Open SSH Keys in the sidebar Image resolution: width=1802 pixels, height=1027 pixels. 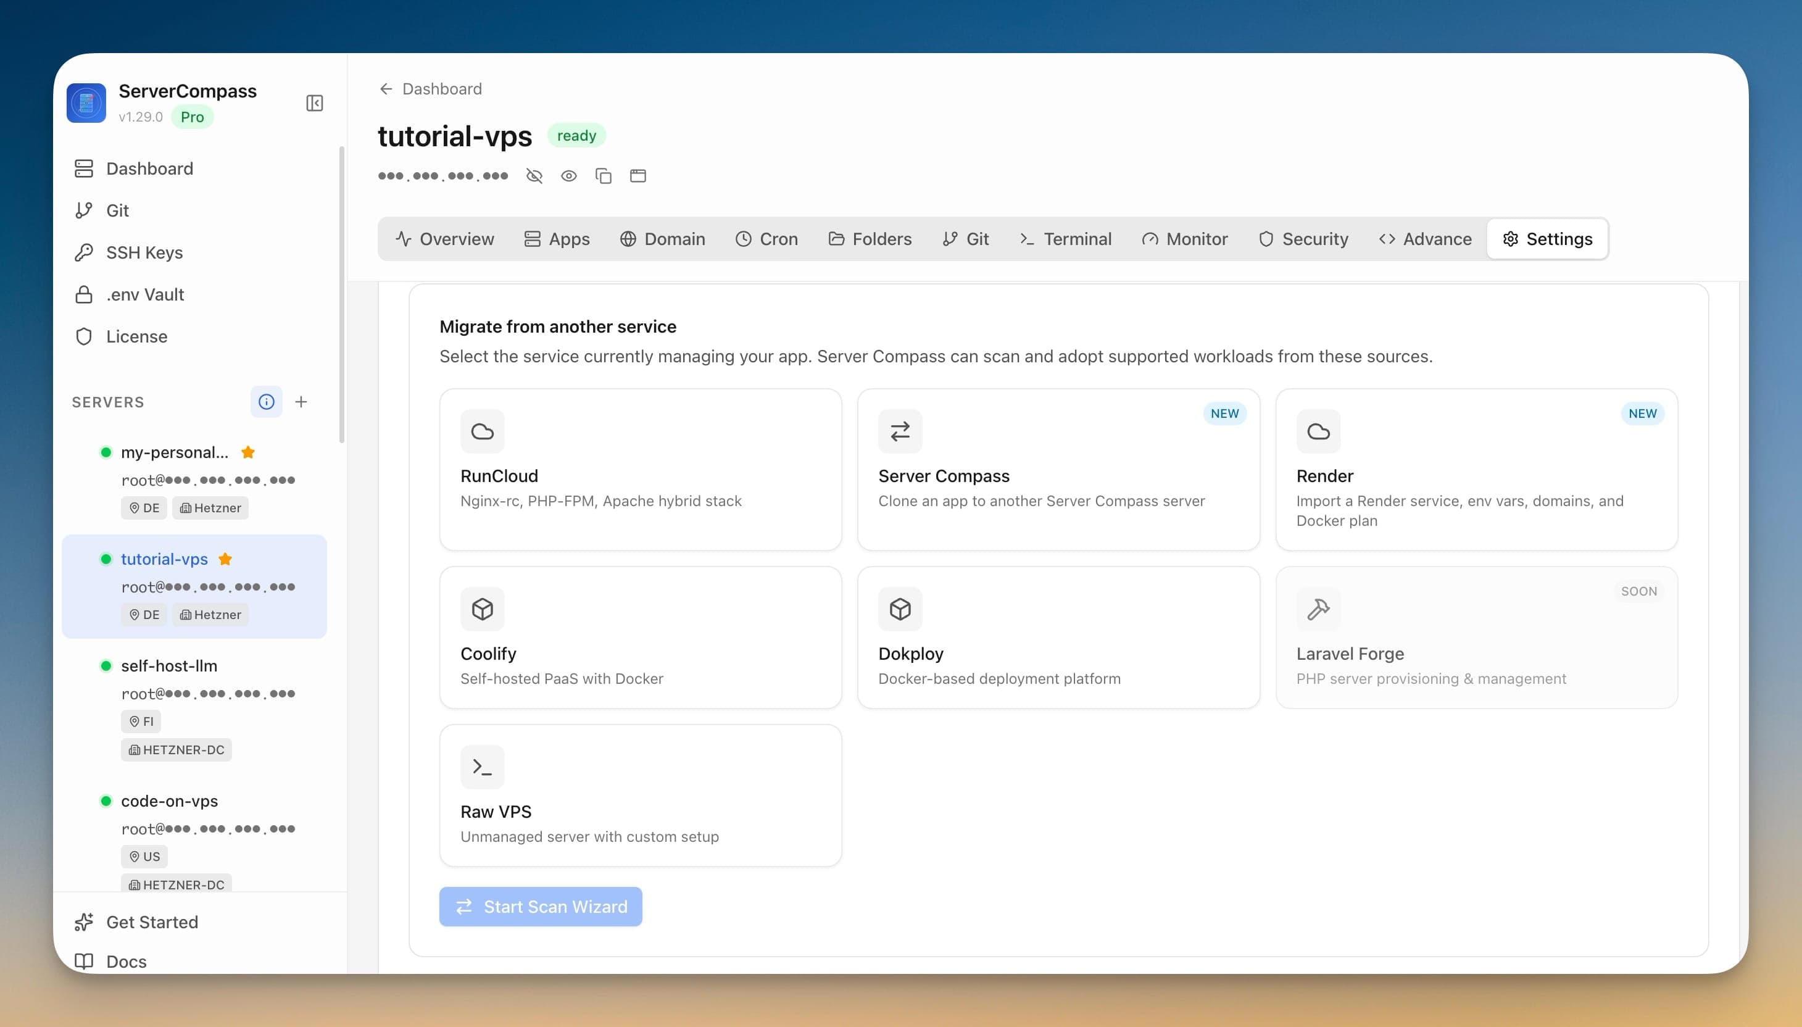pyautogui.click(x=128, y=252)
